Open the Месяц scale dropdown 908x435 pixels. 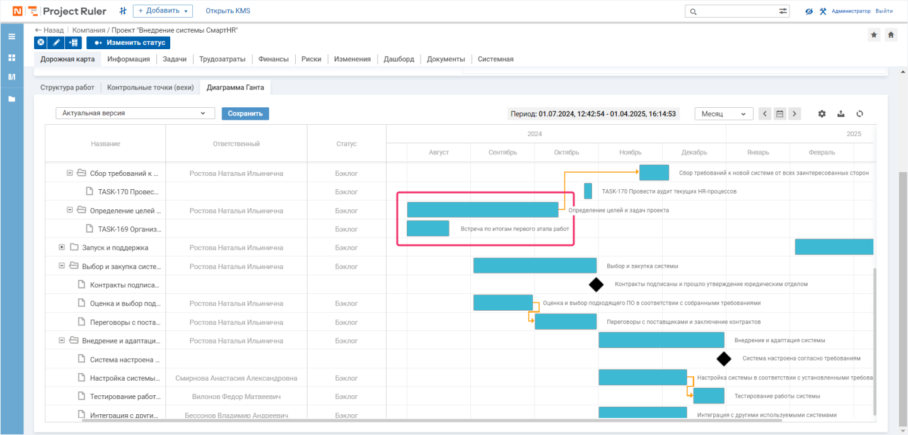(x=724, y=114)
